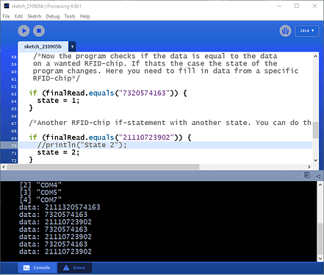The image size is (324, 275).
Task: Open the Sketch menu
Action: click(x=35, y=16)
